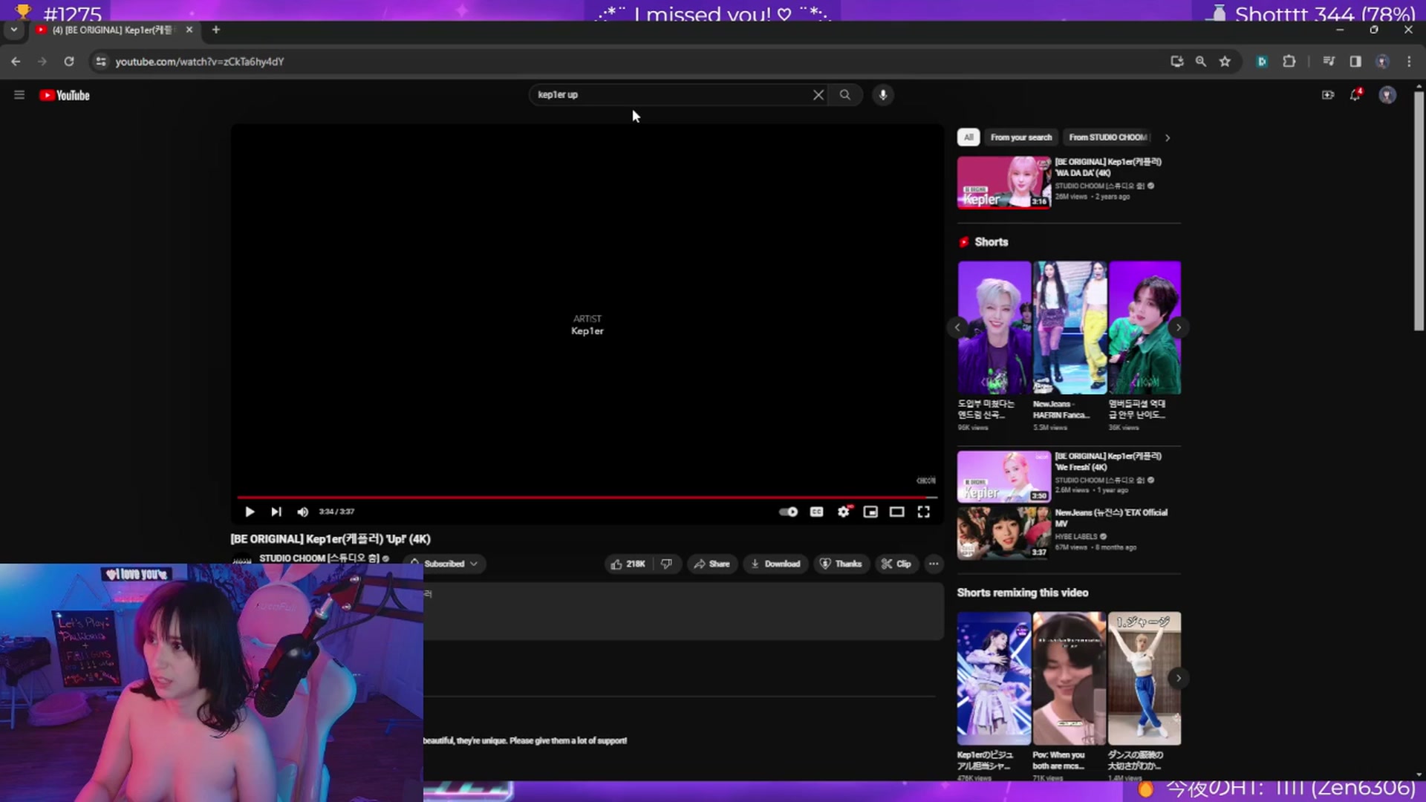Image resolution: width=1426 pixels, height=802 pixels.
Task: Enter full screen mode
Action: coord(924,512)
